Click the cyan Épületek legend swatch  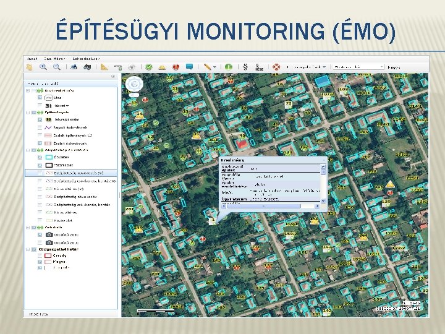point(49,157)
